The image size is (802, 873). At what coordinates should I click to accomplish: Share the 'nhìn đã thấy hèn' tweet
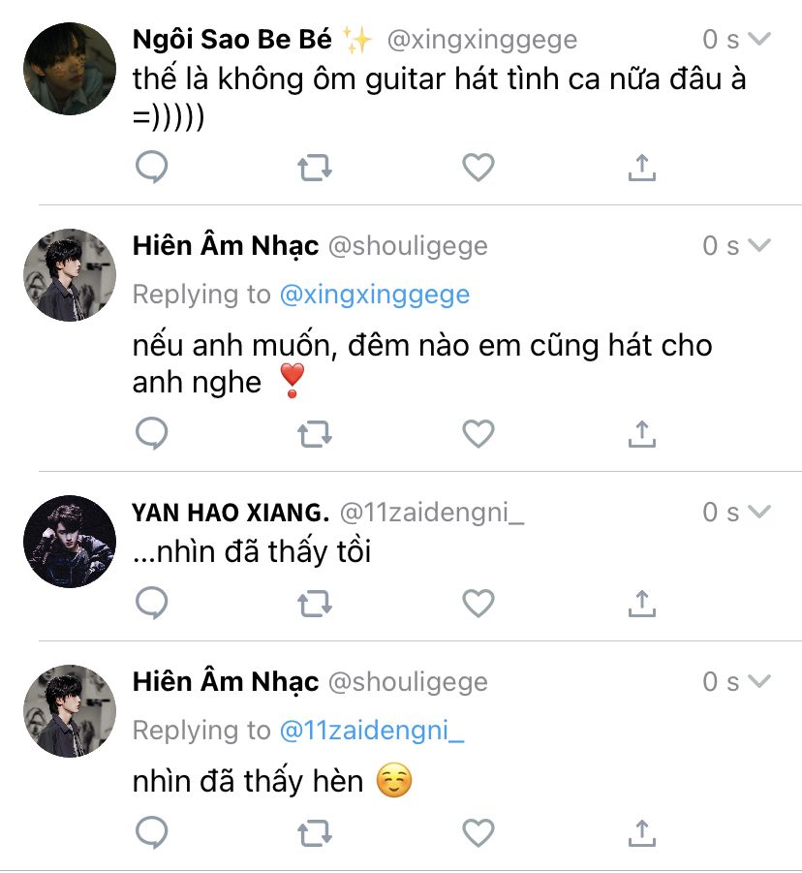(641, 831)
